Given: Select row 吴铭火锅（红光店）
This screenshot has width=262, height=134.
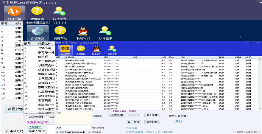Looking at the screenshot, I should coord(156,66).
